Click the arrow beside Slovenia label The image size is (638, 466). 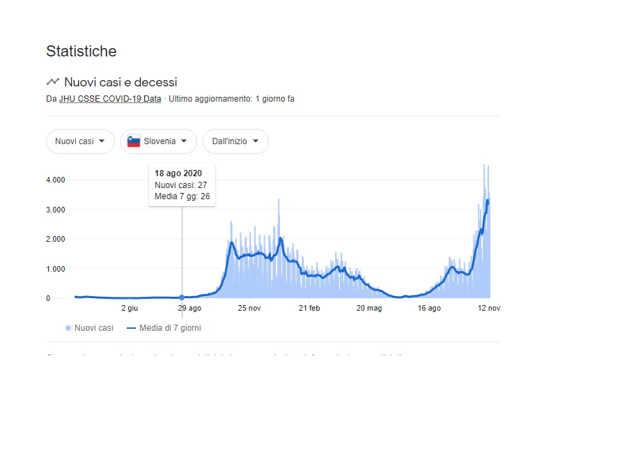click(x=184, y=141)
